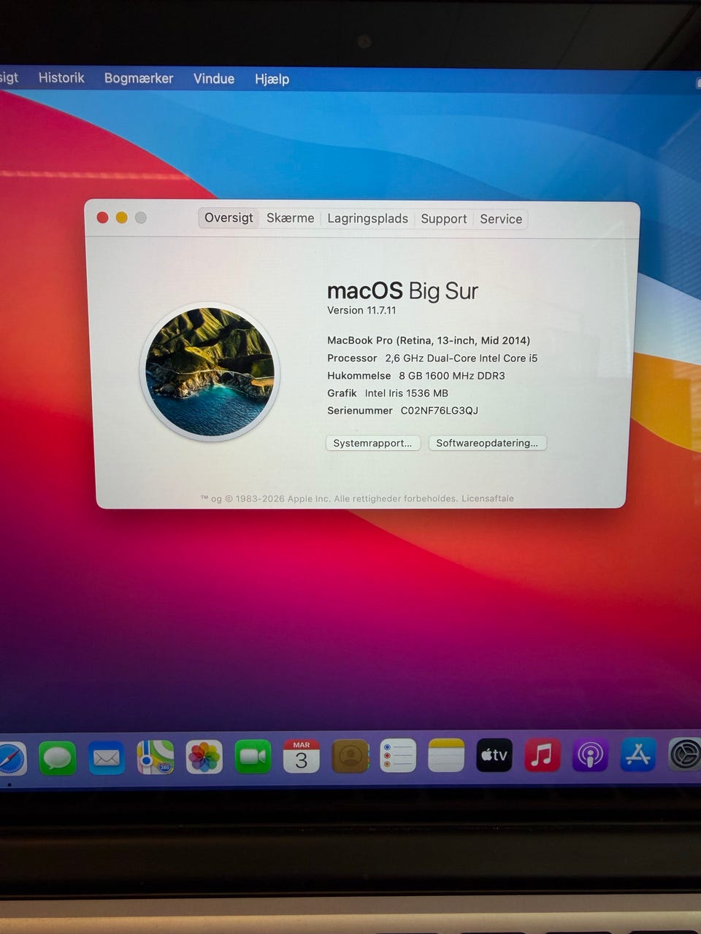Launch Contacts from the Dock

[350, 756]
